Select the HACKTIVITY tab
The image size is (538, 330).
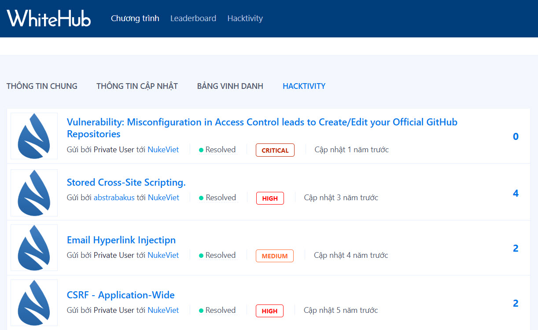[x=304, y=86]
